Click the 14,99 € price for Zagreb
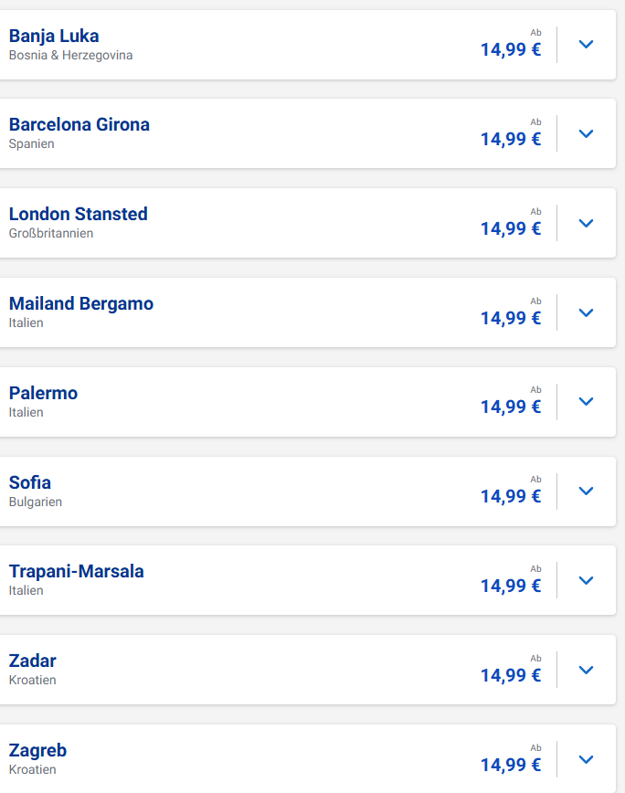This screenshot has width=625, height=793. (511, 765)
